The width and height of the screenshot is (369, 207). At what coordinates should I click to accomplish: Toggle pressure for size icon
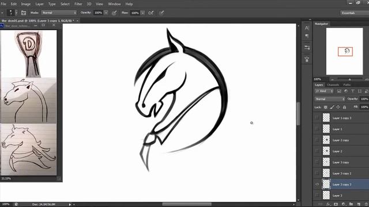(x=161, y=13)
